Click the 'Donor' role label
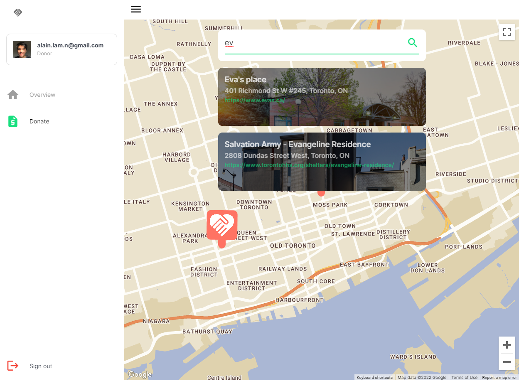The height and width of the screenshot is (381, 519). [x=44, y=54]
